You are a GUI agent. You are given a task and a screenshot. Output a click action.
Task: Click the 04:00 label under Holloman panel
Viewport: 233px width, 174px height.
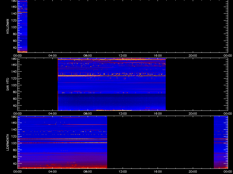(53, 56)
